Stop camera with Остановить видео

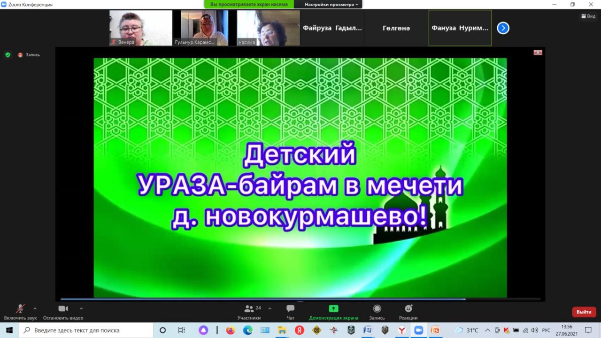[63, 311]
